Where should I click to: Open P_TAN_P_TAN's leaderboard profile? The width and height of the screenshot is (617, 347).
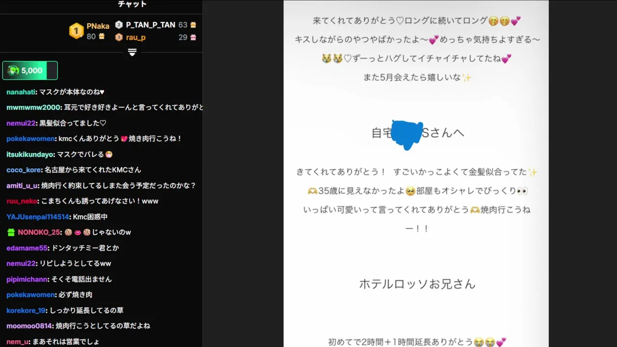point(150,25)
